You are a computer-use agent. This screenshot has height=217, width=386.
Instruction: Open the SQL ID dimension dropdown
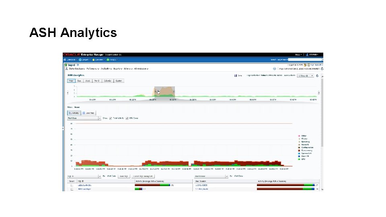pyautogui.click(x=84, y=176)
